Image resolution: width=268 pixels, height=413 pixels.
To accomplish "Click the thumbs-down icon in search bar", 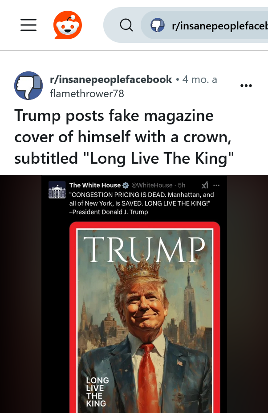I will (158, 25).
